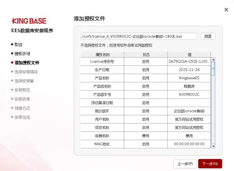Select the MAC地址 row value cell
The width and height of the screenshot is (234, 171).
tap(189, 144)
